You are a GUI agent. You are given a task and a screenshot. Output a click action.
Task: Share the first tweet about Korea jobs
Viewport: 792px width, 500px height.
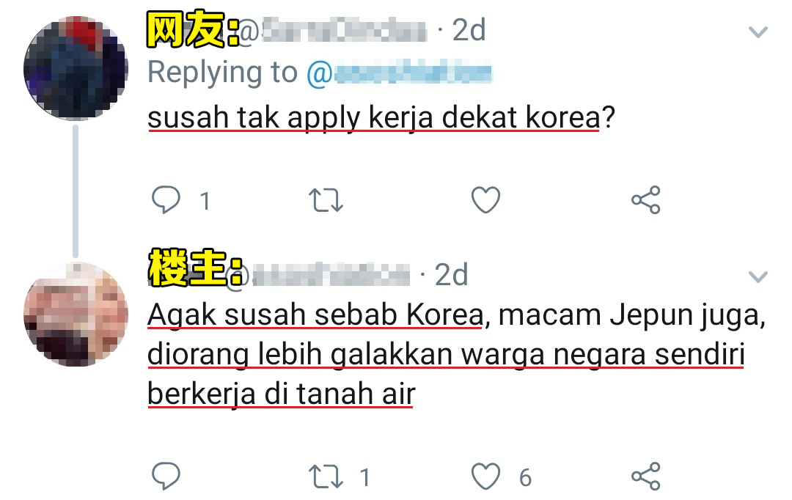pyautogui.click(x=646, y=200)
